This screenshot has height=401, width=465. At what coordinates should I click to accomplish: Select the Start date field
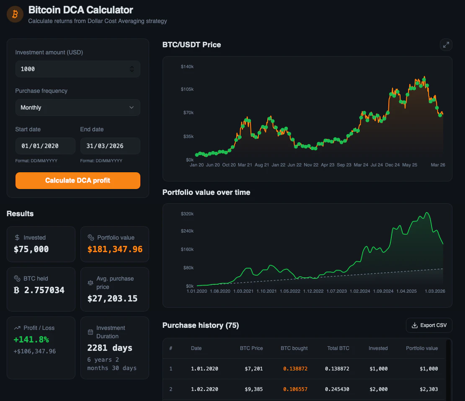[45, 146]
